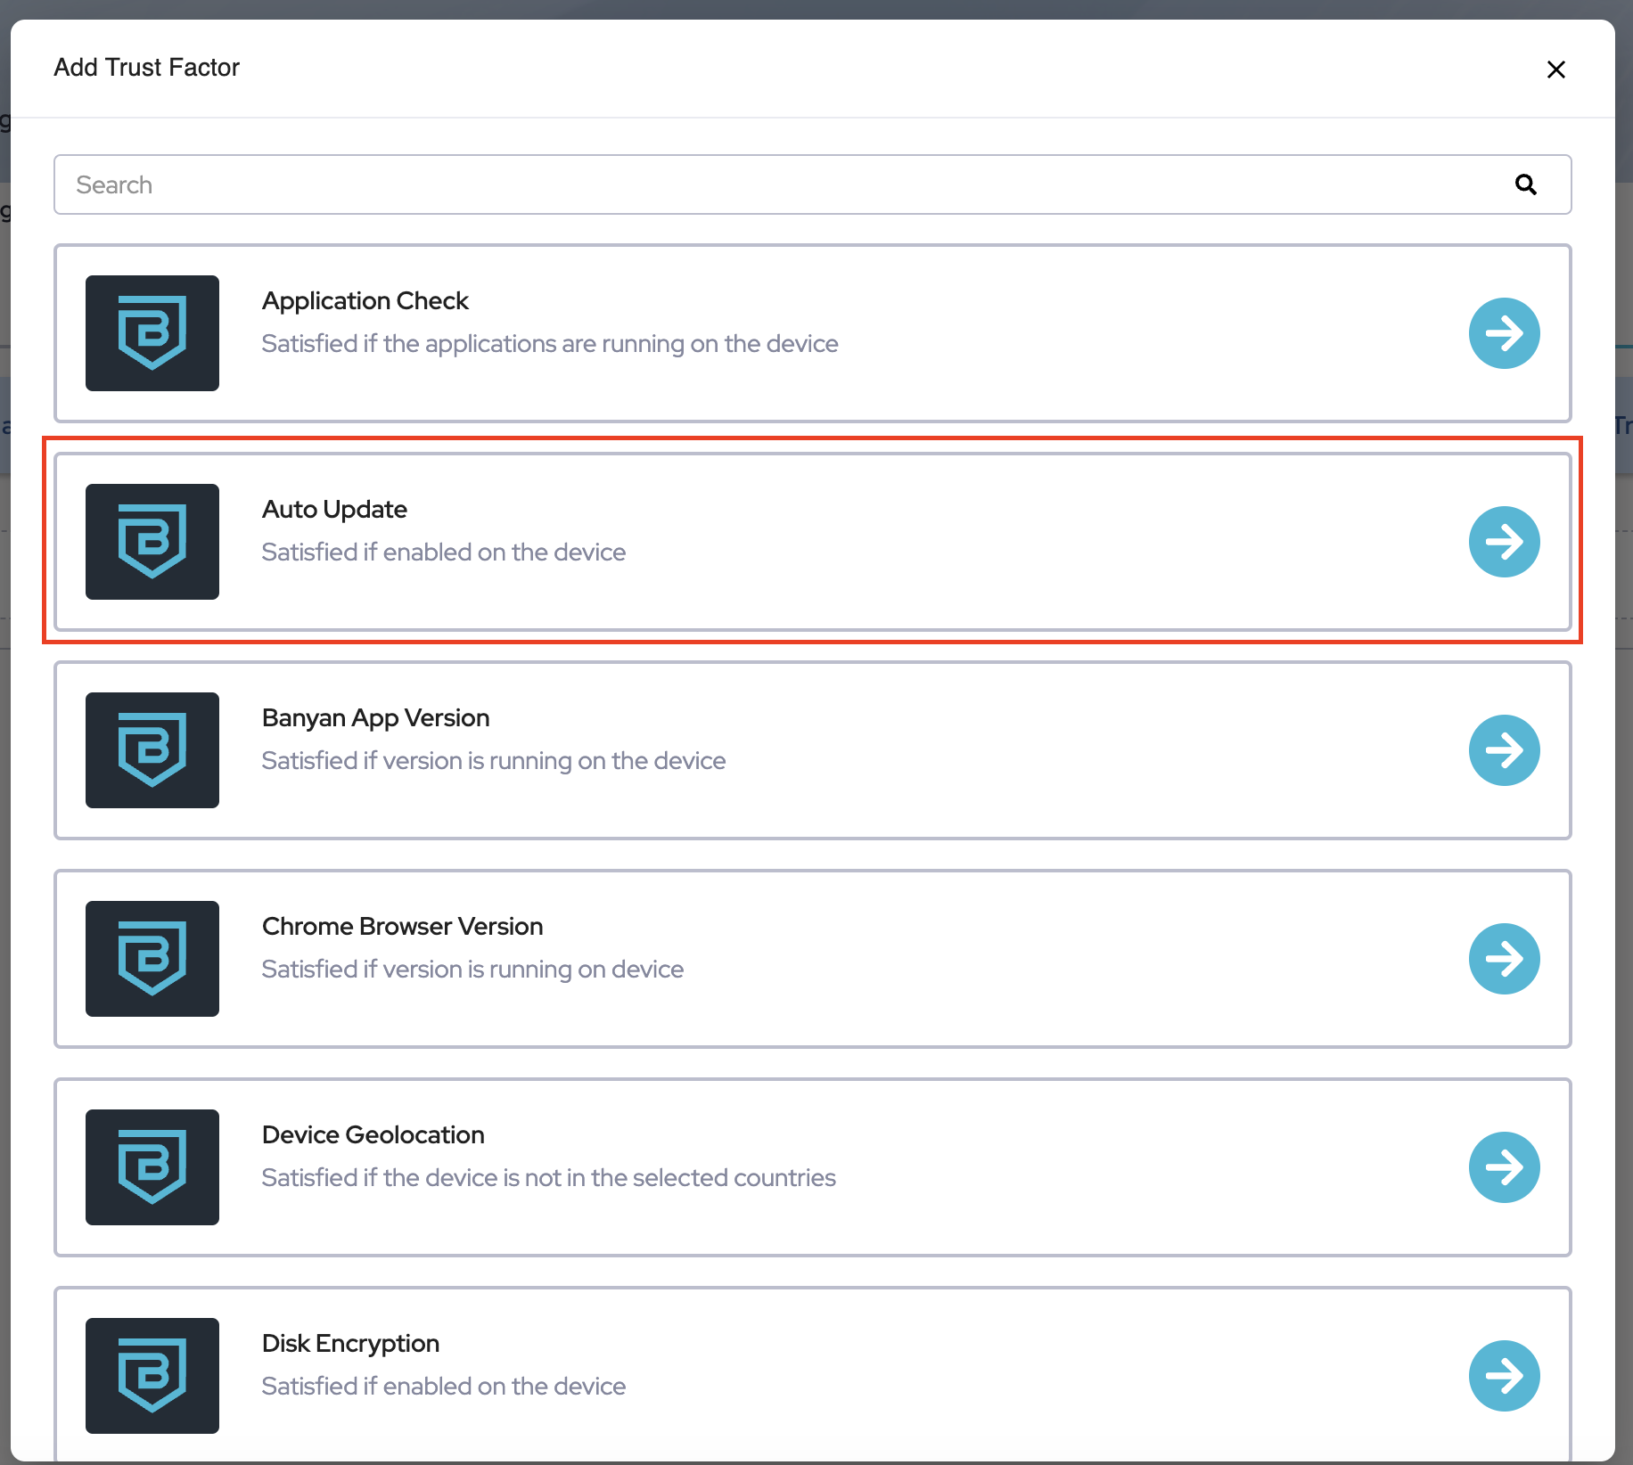1633x1465 pixels.
Task: Click the shield logo next to Disk Encryption
Action: tap(152, 1376)
